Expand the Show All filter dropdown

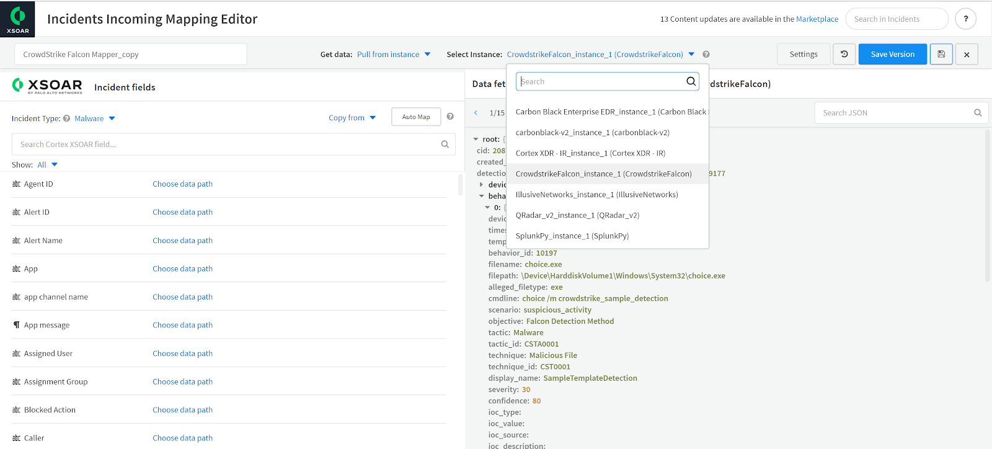(48, 165)
